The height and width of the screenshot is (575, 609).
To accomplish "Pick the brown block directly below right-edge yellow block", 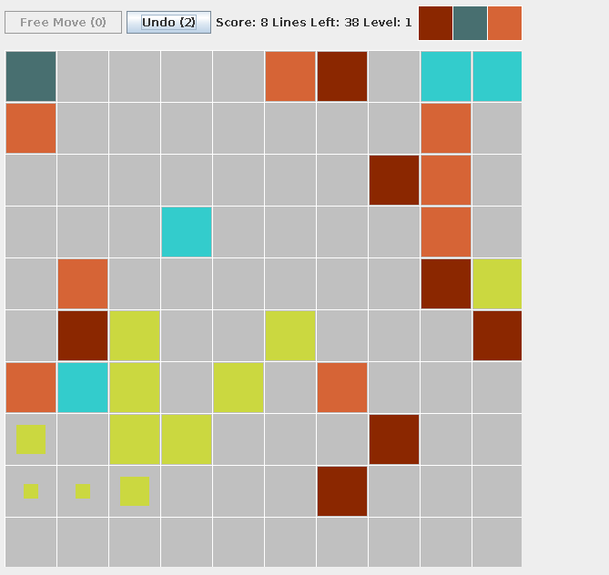I will pyautogui.click(x=497, y=336).
